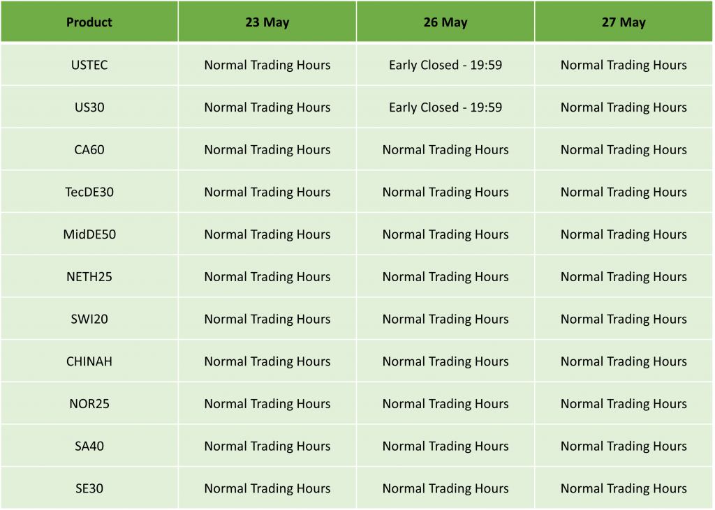
Task: Select SE30 27 May trading hours cell
Action: [624, 488]
